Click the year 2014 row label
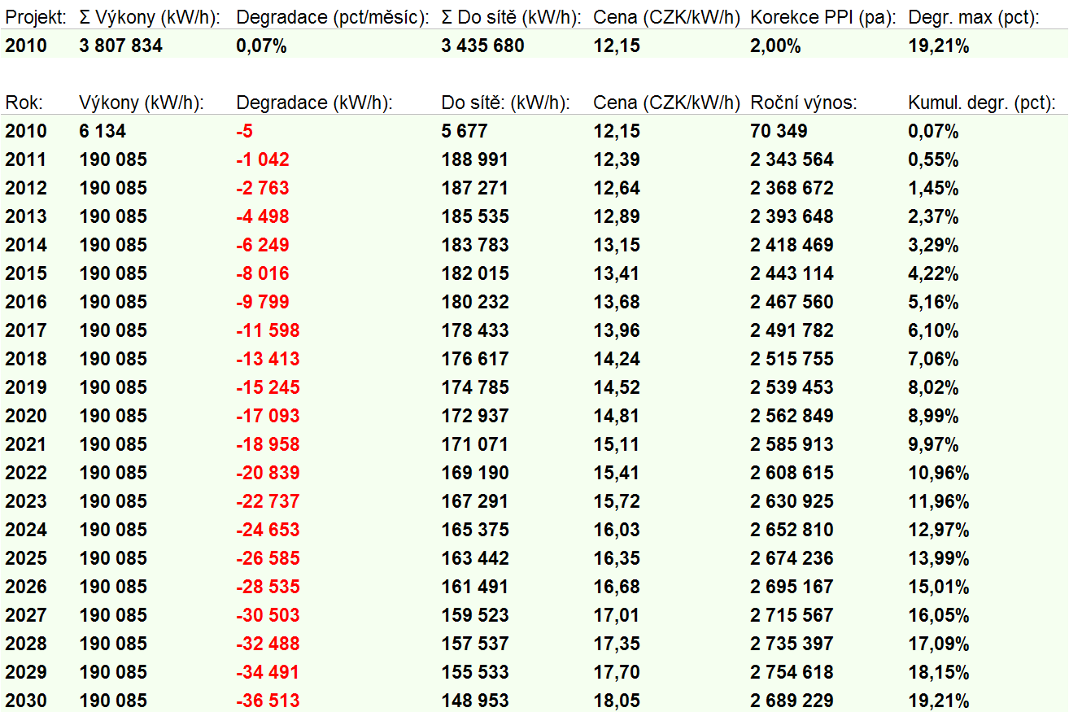Screen dimensions: 1069x712 [26, 246]
